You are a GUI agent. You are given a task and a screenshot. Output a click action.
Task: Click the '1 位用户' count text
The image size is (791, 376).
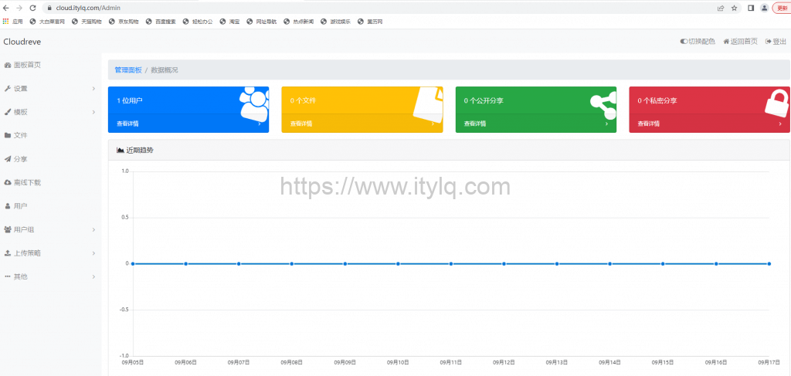point(130,101)
